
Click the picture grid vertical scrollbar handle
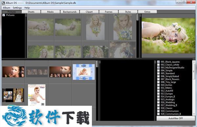(x=138, y=17)
